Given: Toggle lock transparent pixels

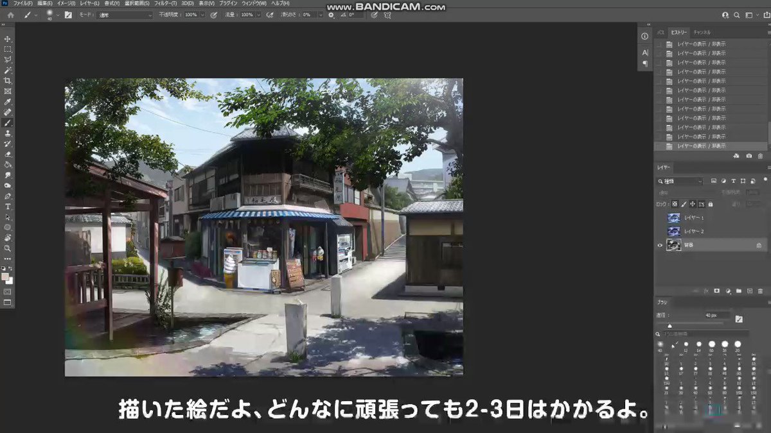Looking at the screenshot, I should 674,204.
